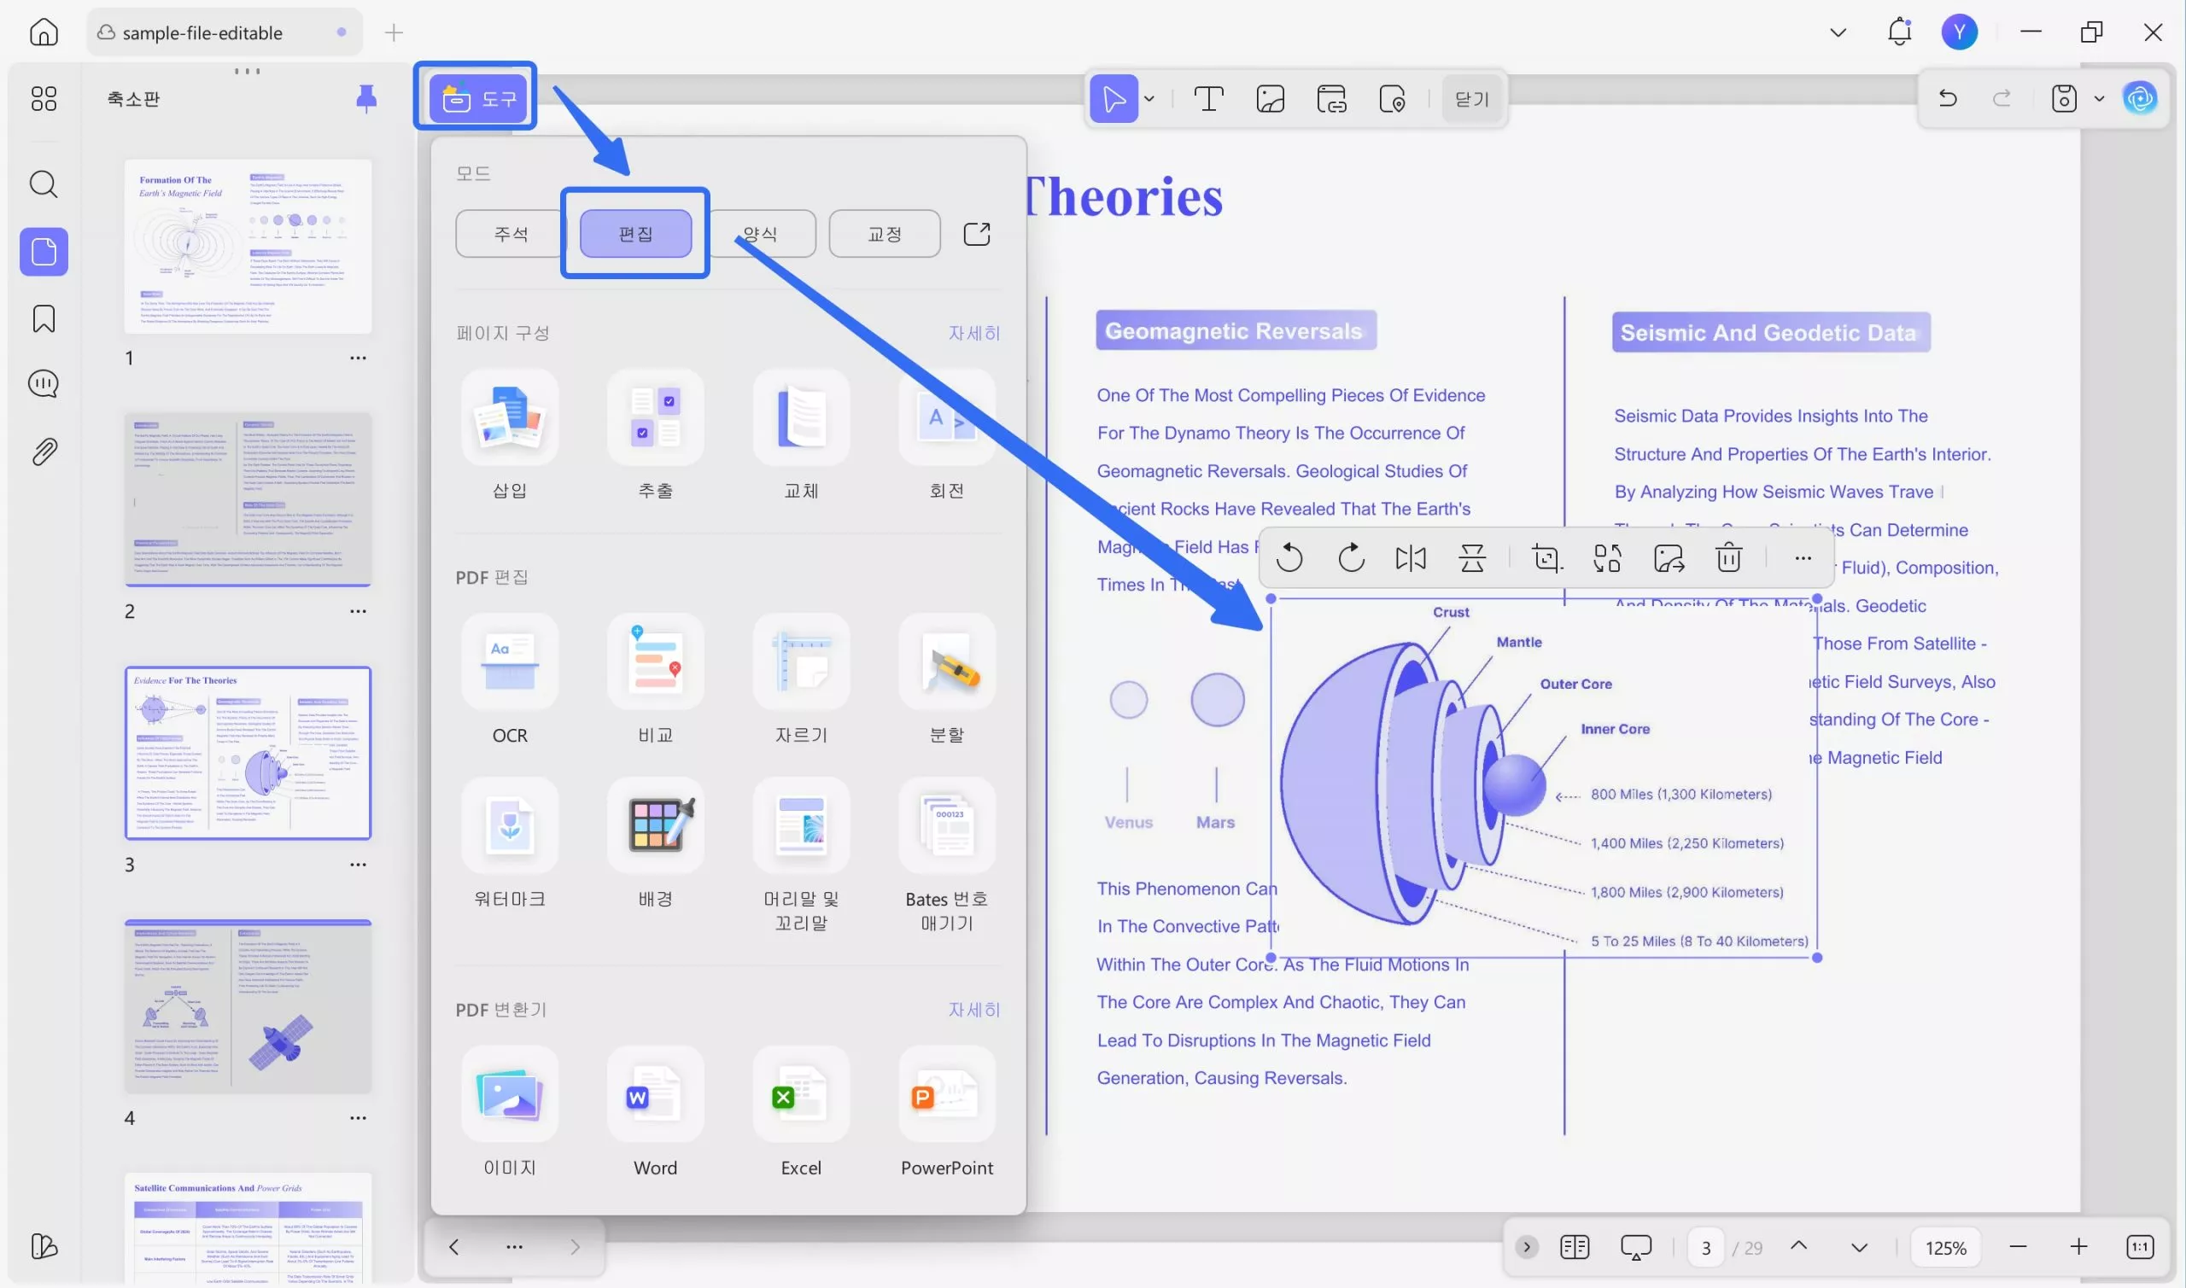Viewport: 2186px width, 1288px height.
Task: Click the Close (닫기) button in the edit toolbar
Action: click(1471, 100)
